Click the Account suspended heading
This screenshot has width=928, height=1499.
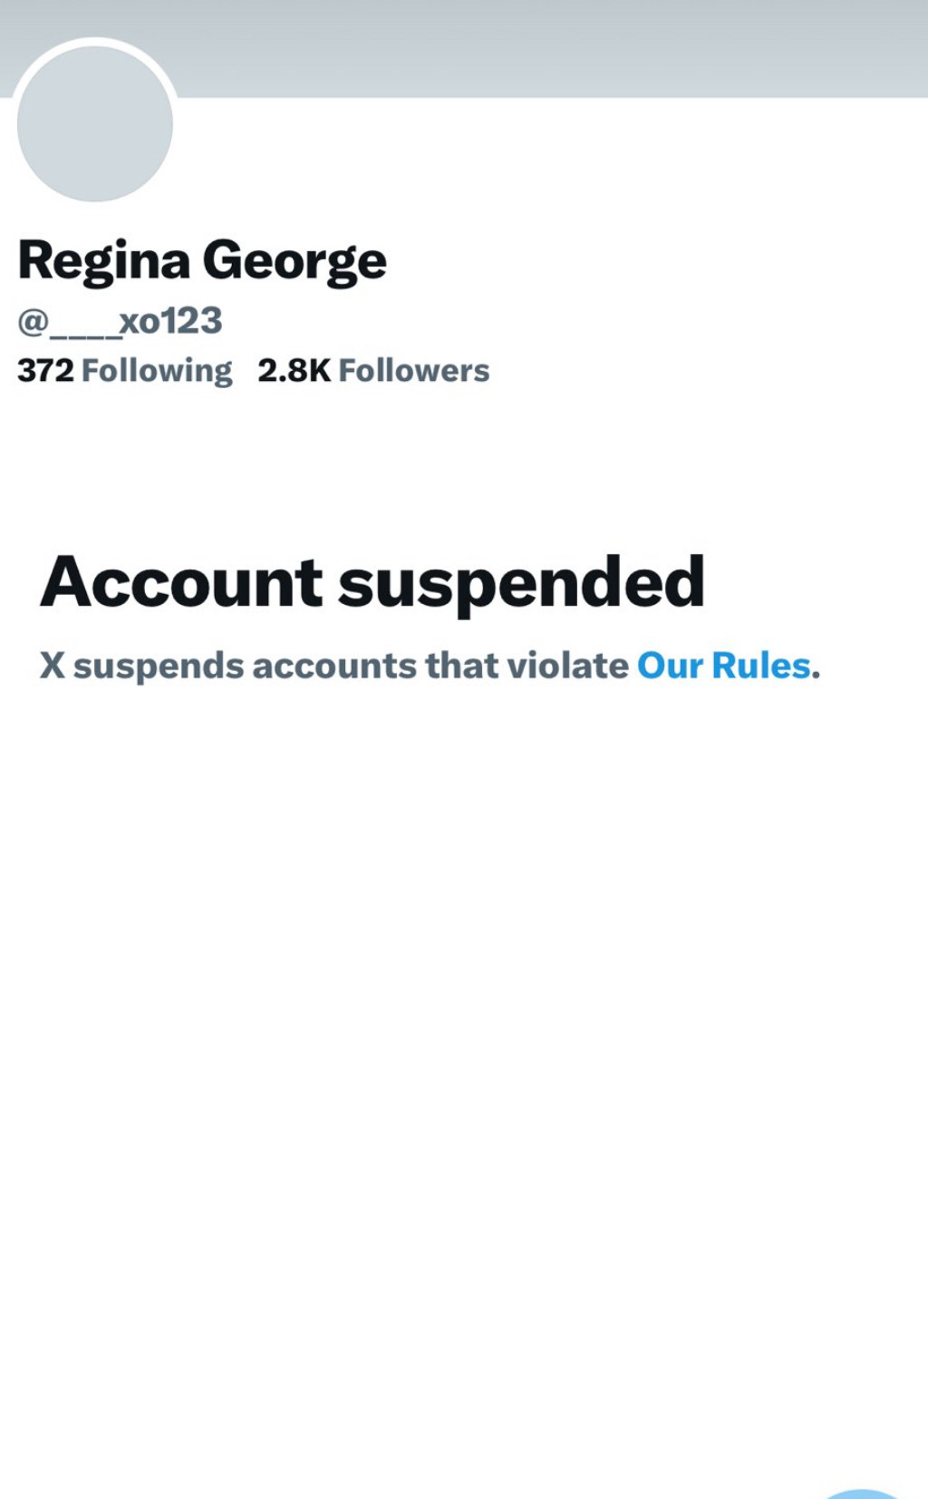click(x=372, y=583)
